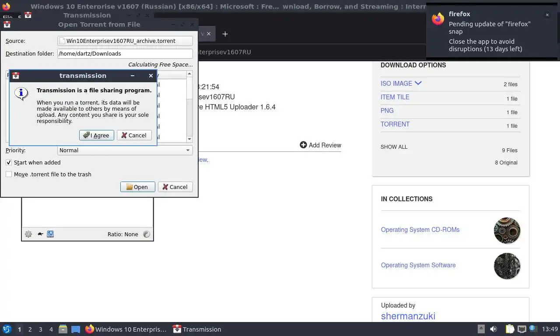Uncheck Start when added
This screenshot has width=560, height=336.
point(9,162)
